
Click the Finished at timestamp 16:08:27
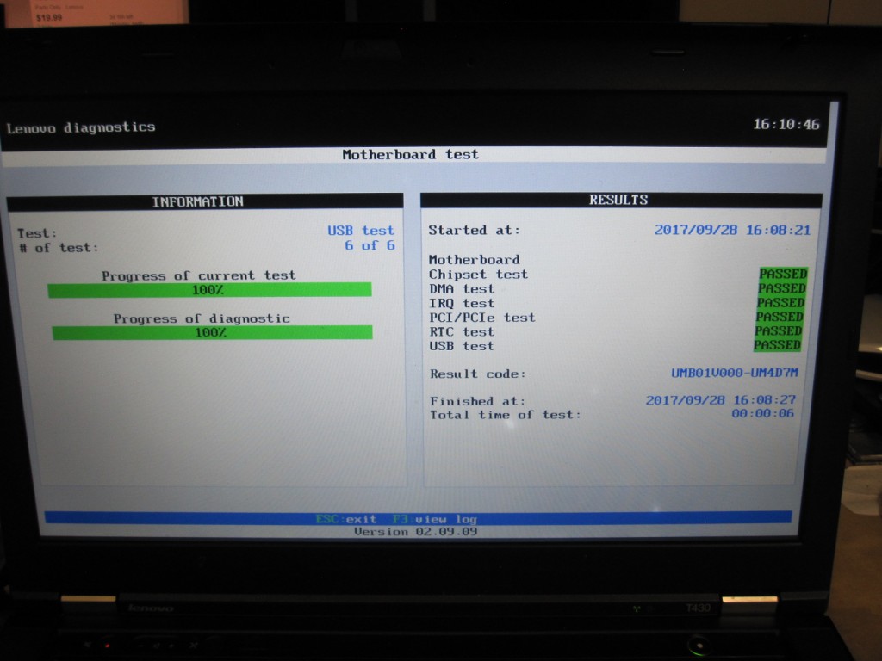(721, 399)
